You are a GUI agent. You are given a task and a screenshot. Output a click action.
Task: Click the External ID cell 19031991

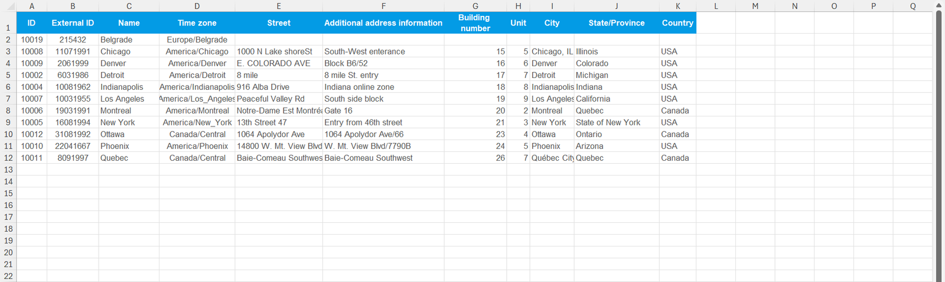point(73,111)
